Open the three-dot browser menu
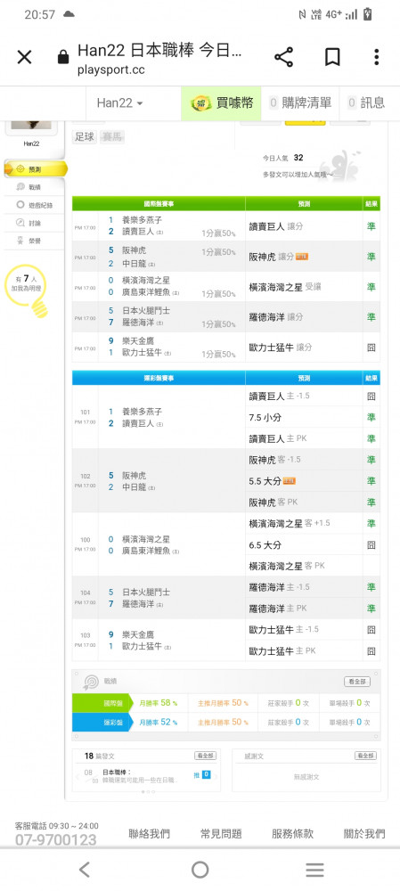 coord(376,57)
